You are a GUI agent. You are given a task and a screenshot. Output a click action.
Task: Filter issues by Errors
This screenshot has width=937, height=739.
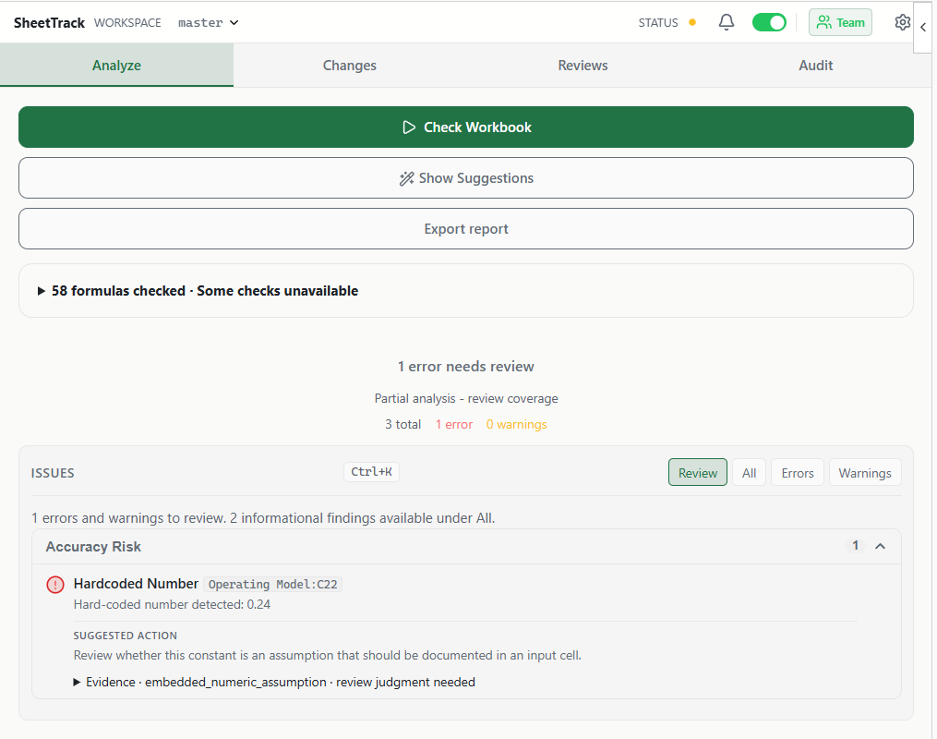click(798, 473)
